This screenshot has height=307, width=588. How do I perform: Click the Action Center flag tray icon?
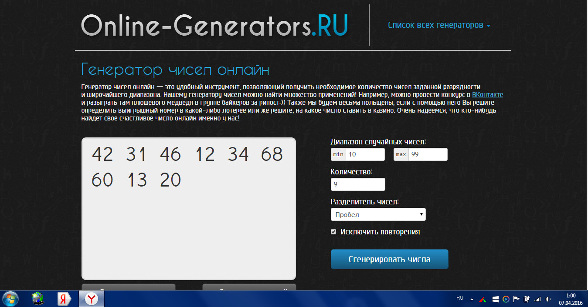coord(517,299)
